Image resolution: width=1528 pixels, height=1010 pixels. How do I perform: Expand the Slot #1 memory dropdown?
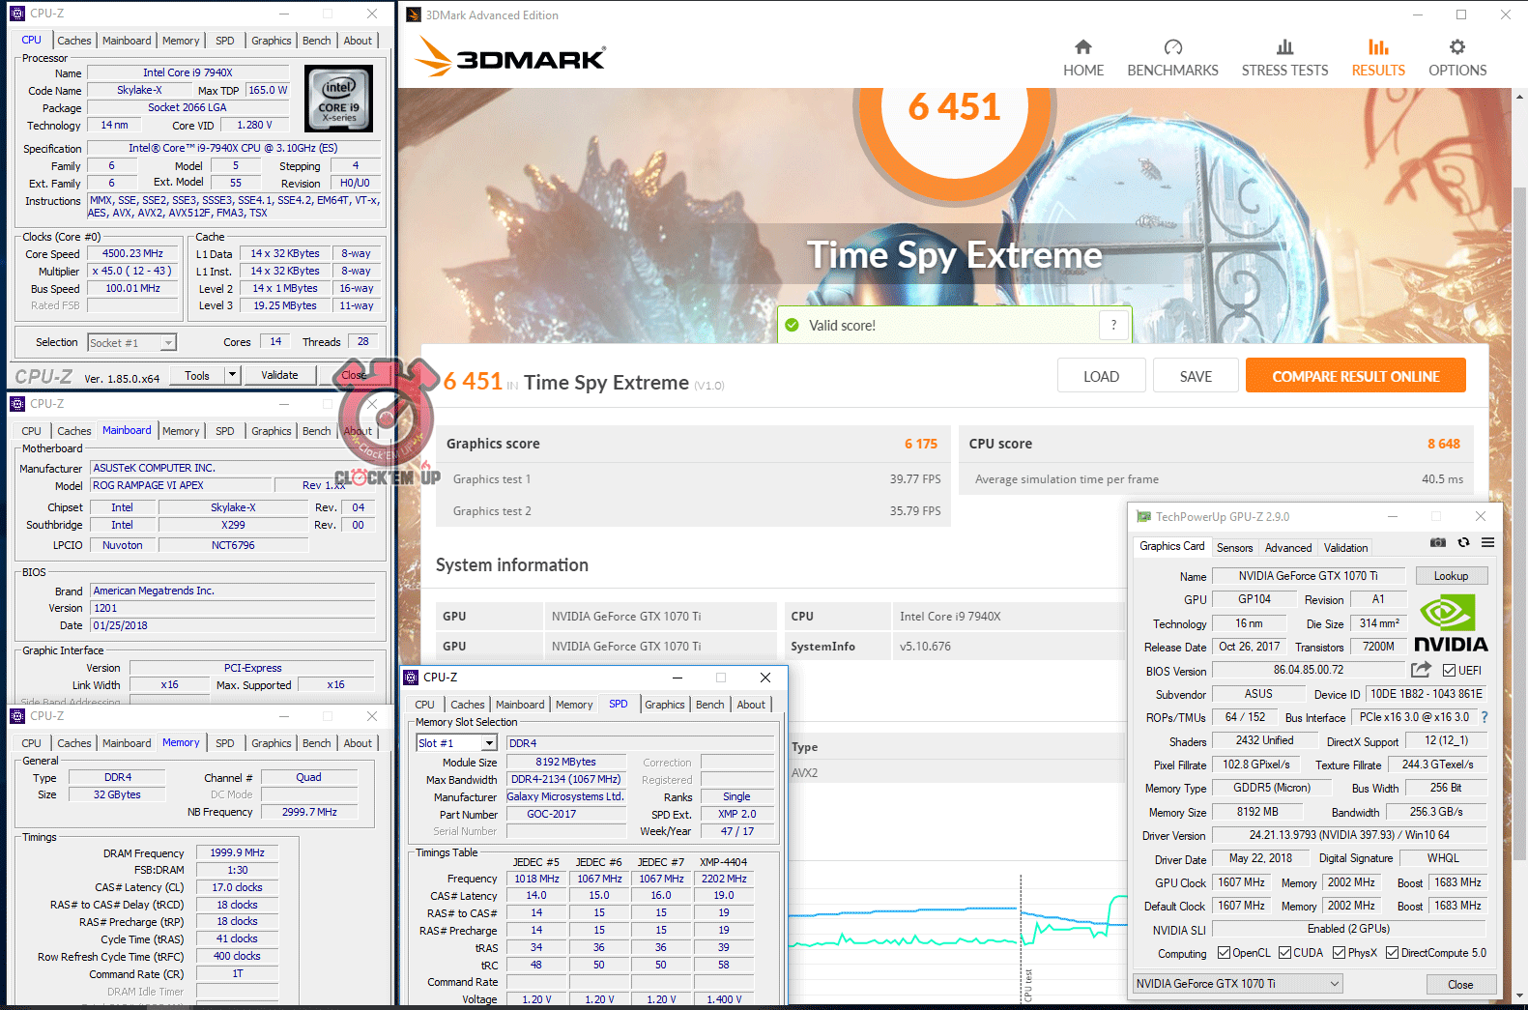pyautogui.click(x=489, y=743)
